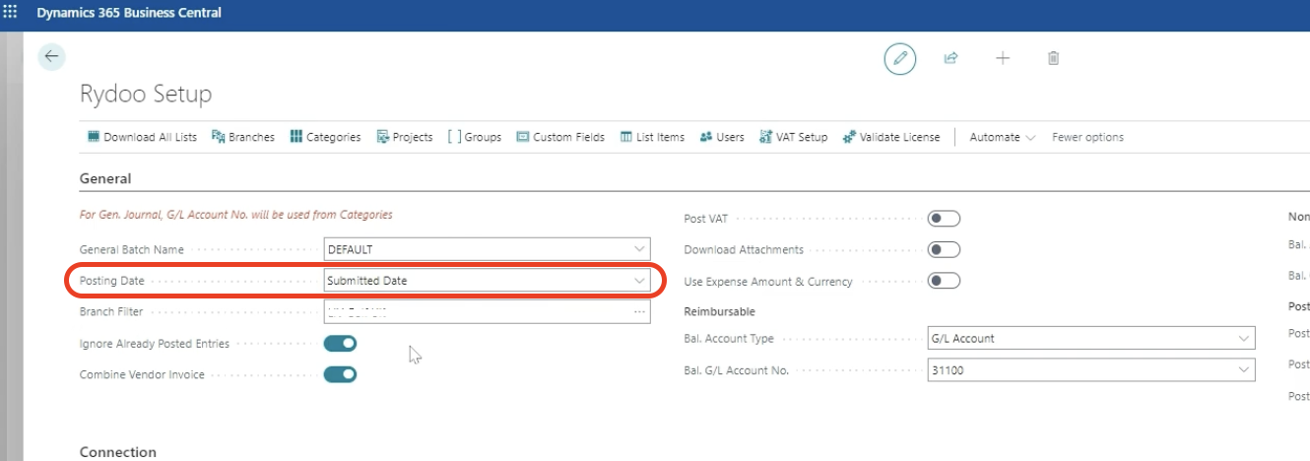Click the General Batch Name field

(487, 249)
